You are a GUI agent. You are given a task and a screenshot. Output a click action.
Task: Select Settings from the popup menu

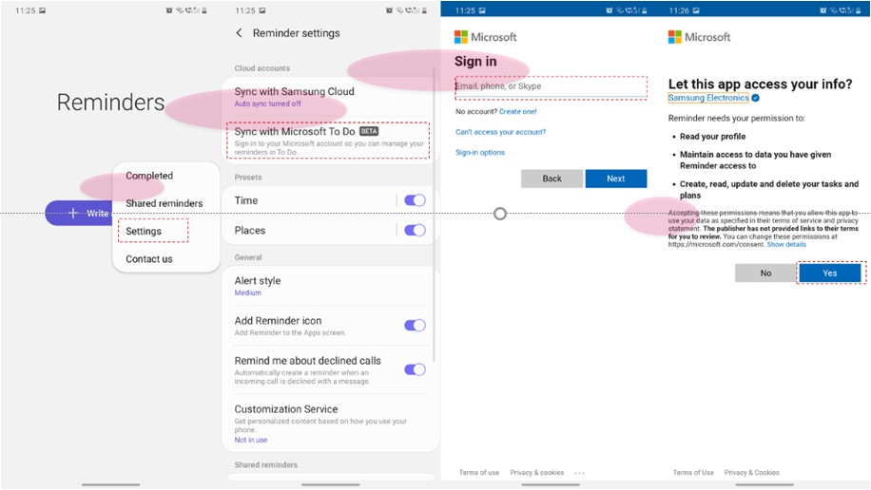point(145,231)
